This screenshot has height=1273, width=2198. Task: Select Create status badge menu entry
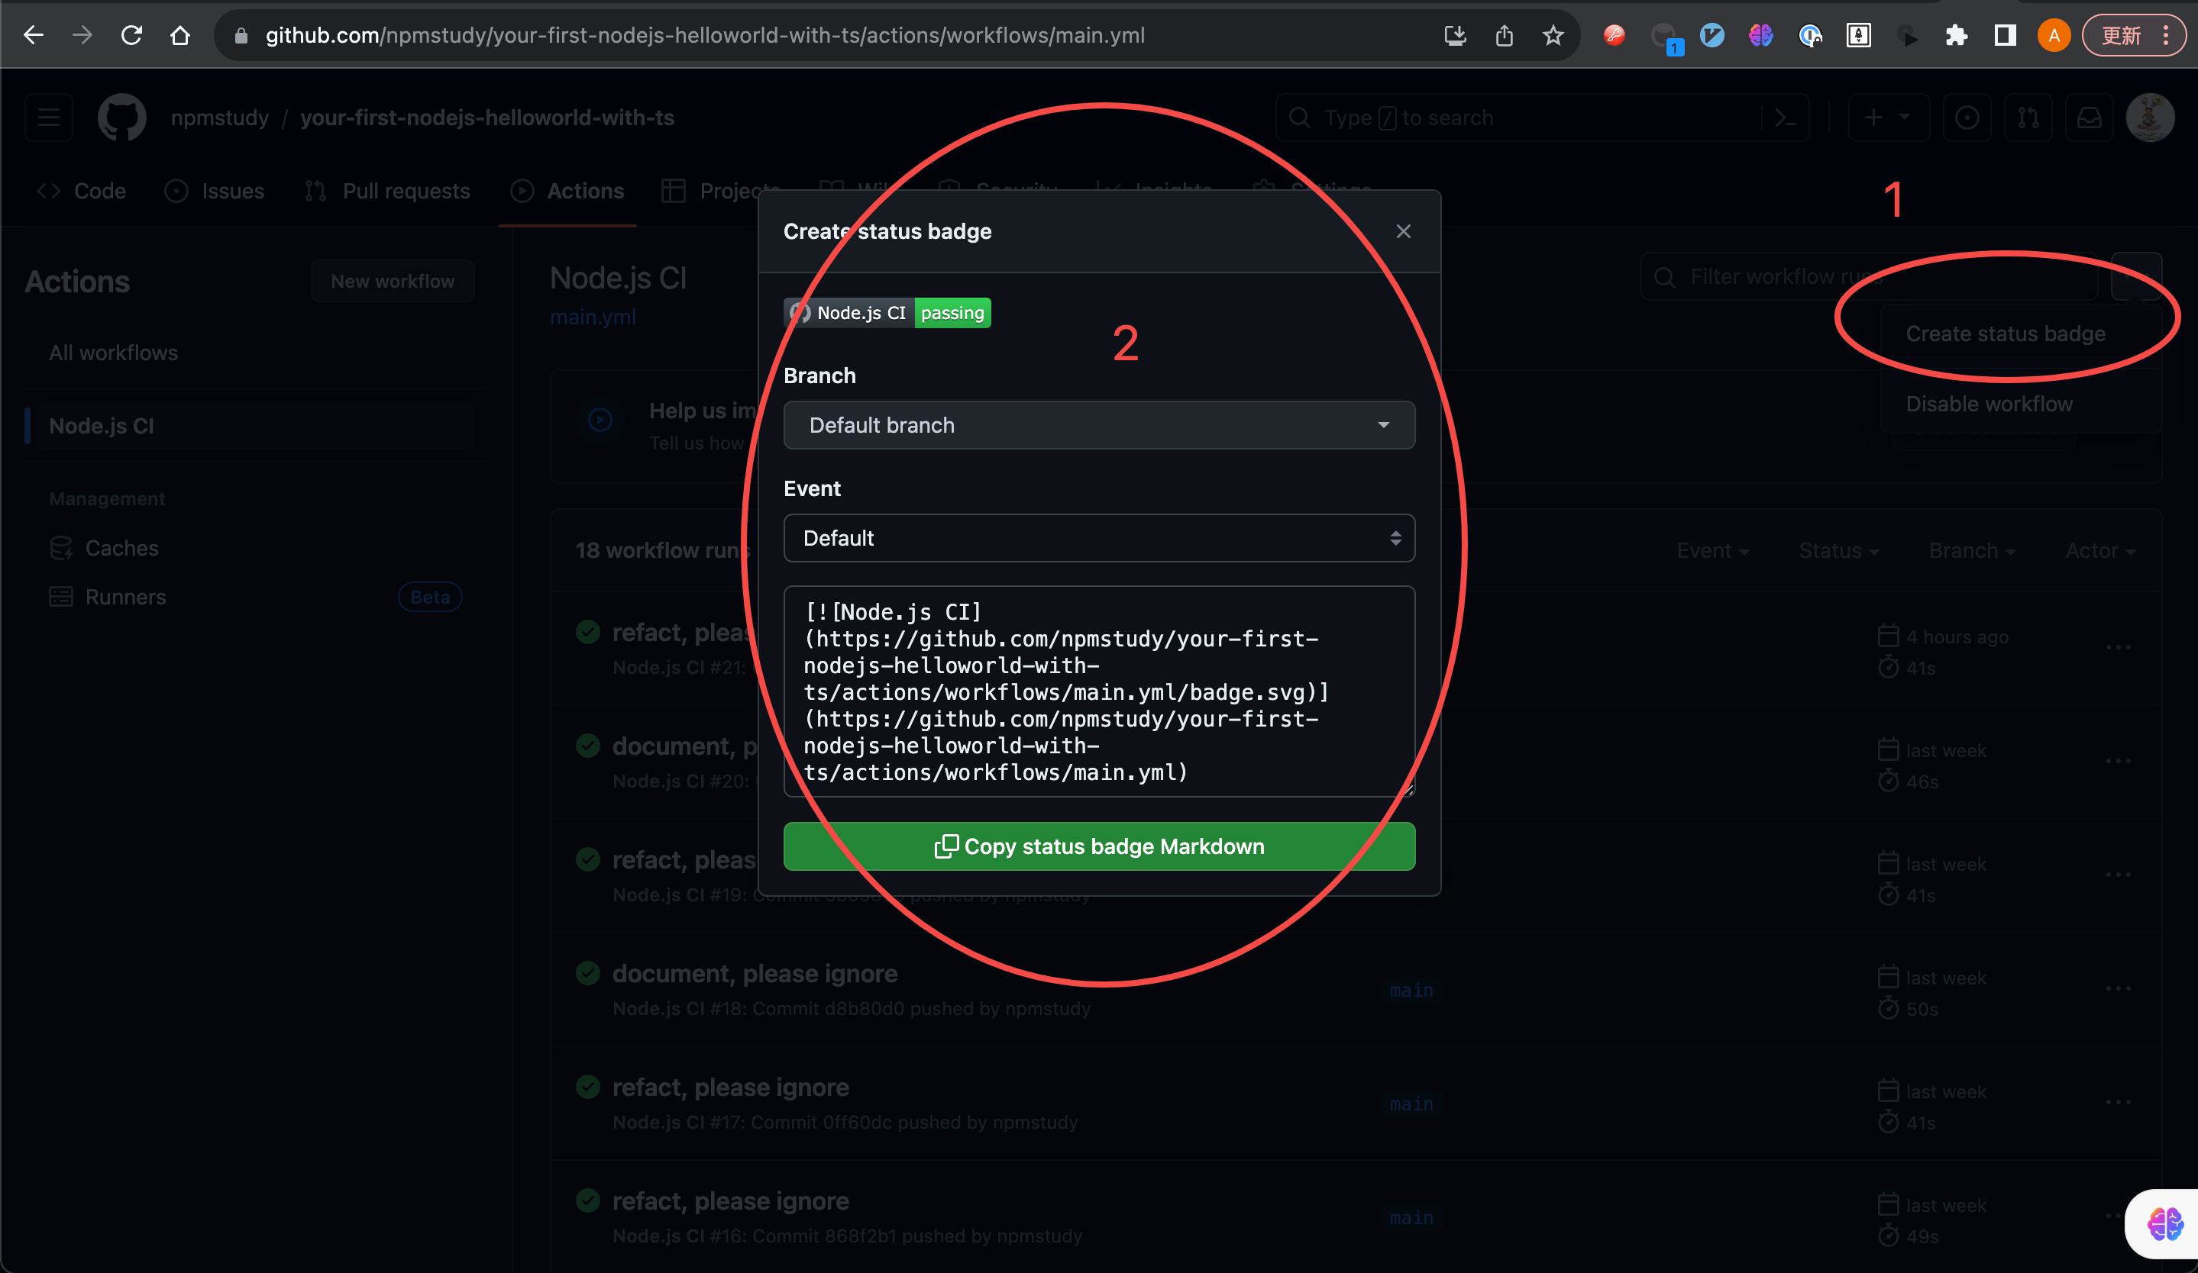2006,334
